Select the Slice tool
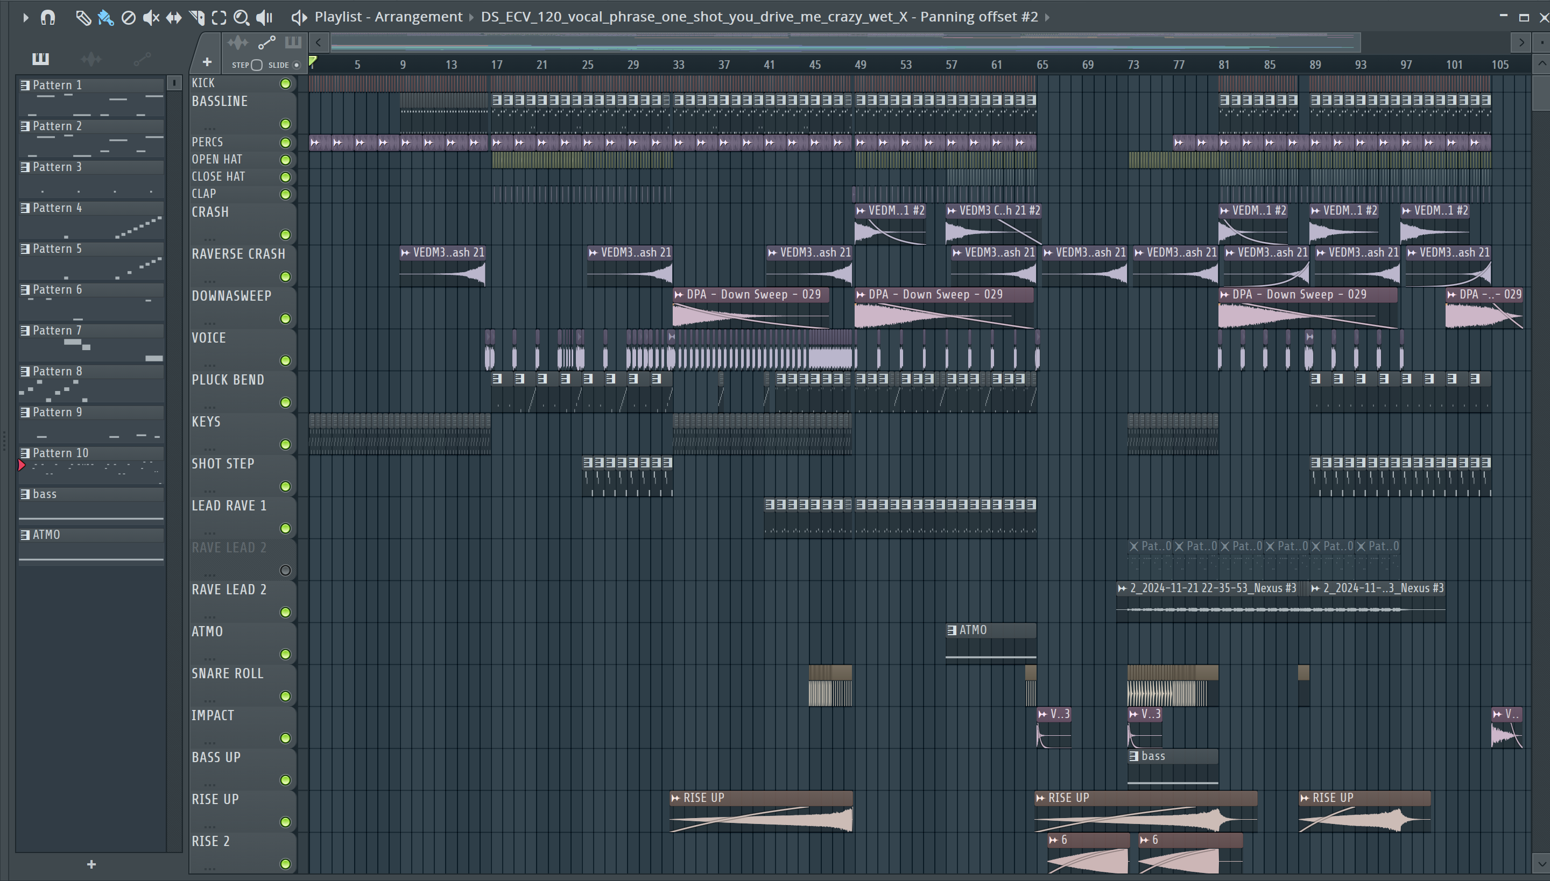 pos(197,18)
